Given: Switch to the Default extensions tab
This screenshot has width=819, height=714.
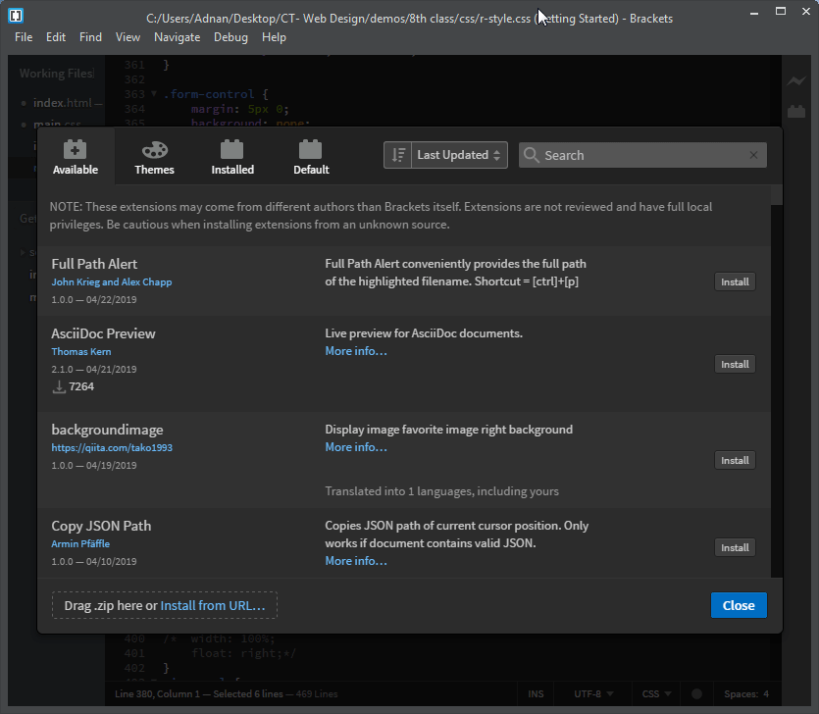Looking at the screenshot, I should tap(311, 156).
